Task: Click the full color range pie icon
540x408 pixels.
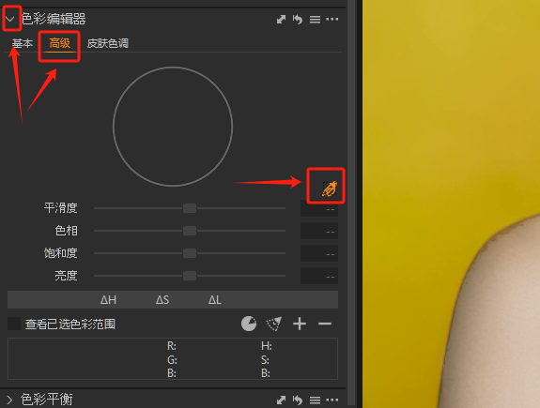Action: coord(249,324)
